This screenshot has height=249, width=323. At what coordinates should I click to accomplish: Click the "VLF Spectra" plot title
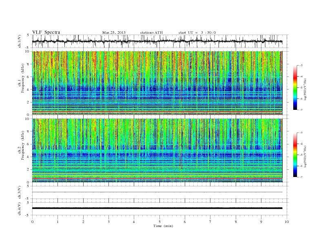click(x=46, y=32)
